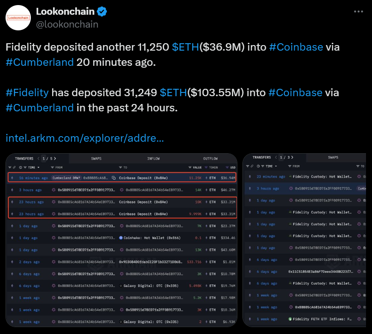The image size is (372, 334).
Task: Open the VALUE column filter
Action: 190,167
